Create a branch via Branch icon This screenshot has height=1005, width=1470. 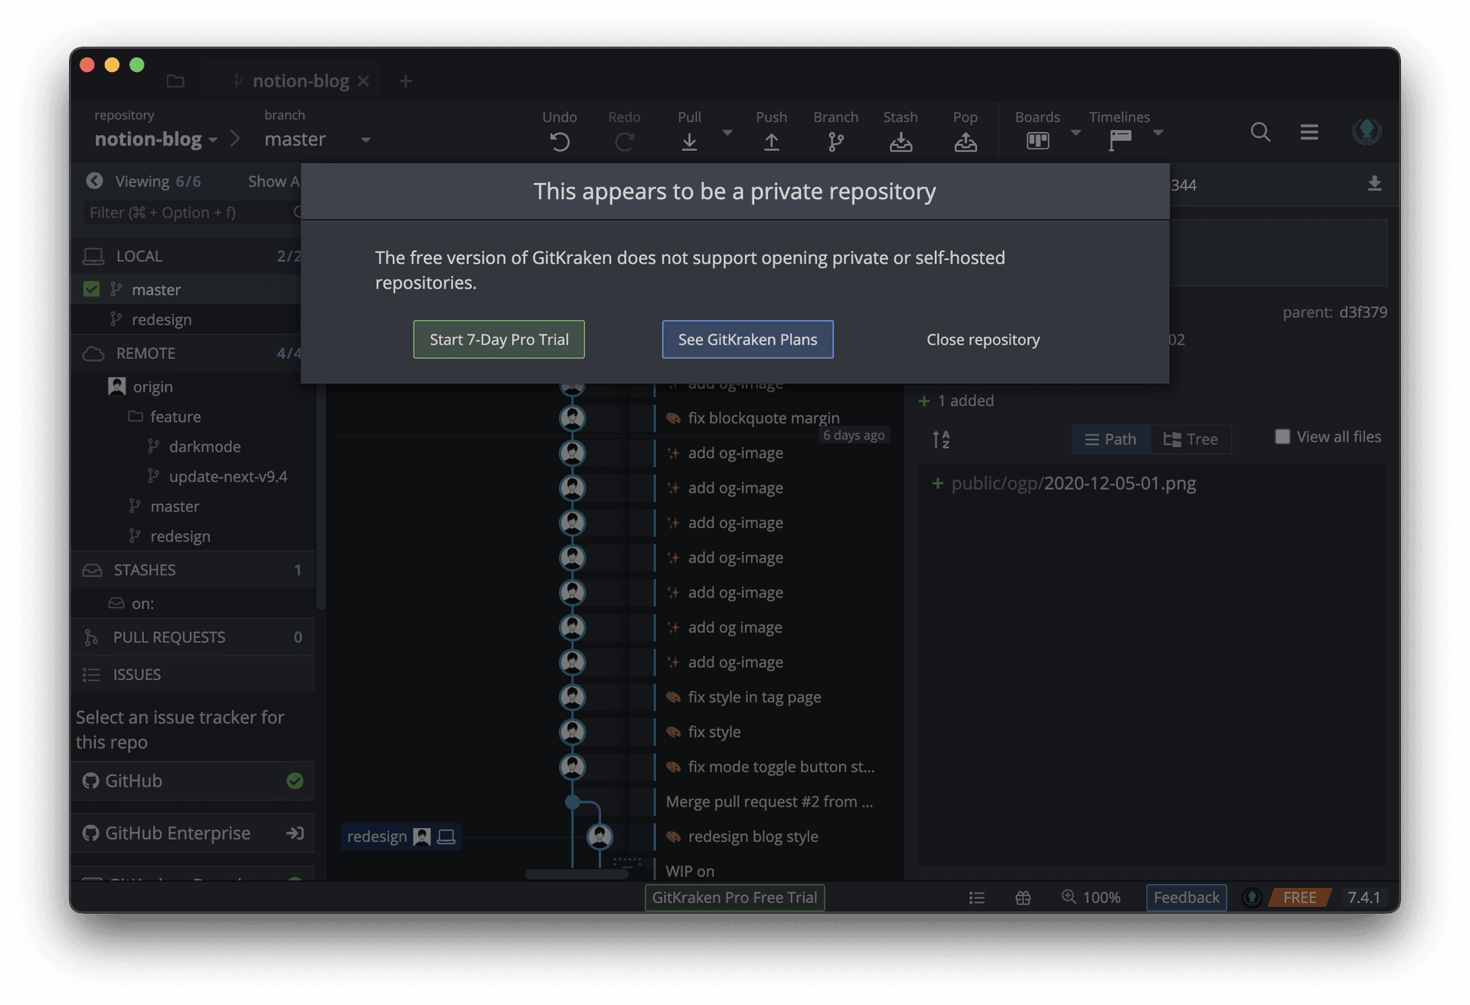click(835, 142)
